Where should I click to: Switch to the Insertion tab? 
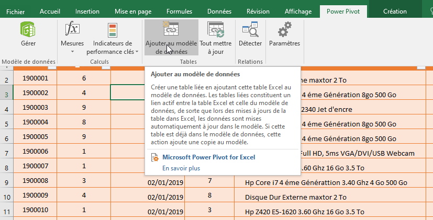[x=87, y=11]
